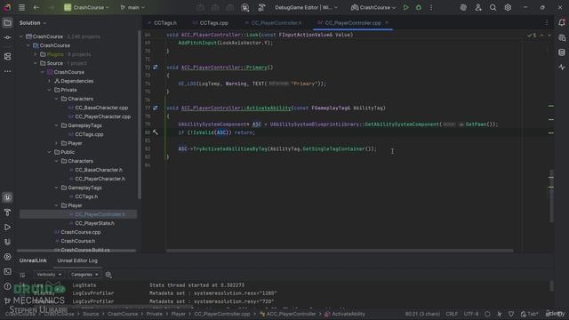
Task: Open log settings gear beside Categories
Action: 108,275
